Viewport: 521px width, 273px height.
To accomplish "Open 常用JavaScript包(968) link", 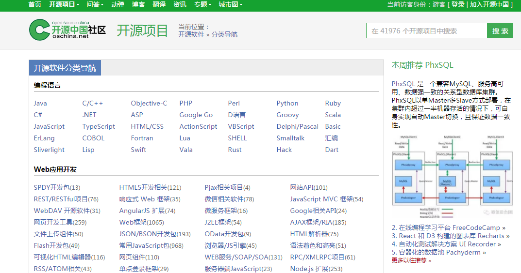I will [x=151, y=245].
